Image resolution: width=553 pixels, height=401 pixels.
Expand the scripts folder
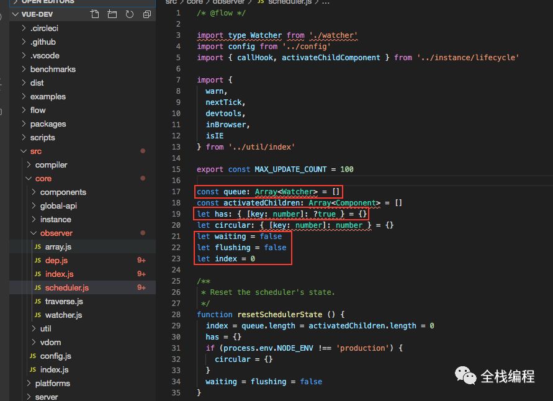(24, 137)
